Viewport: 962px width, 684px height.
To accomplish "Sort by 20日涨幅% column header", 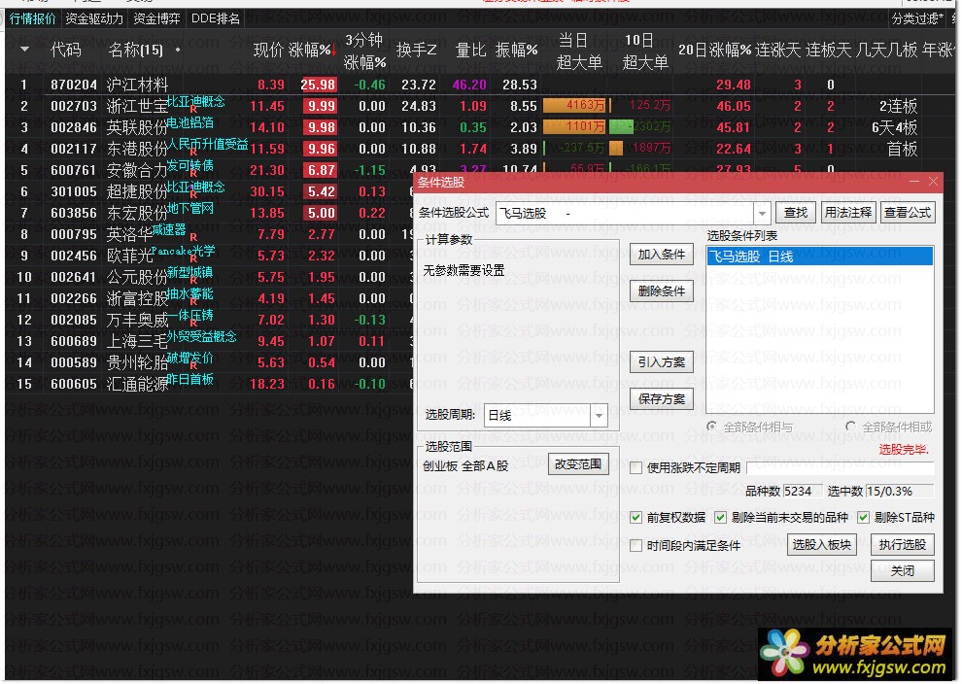I will pos(714,50).
